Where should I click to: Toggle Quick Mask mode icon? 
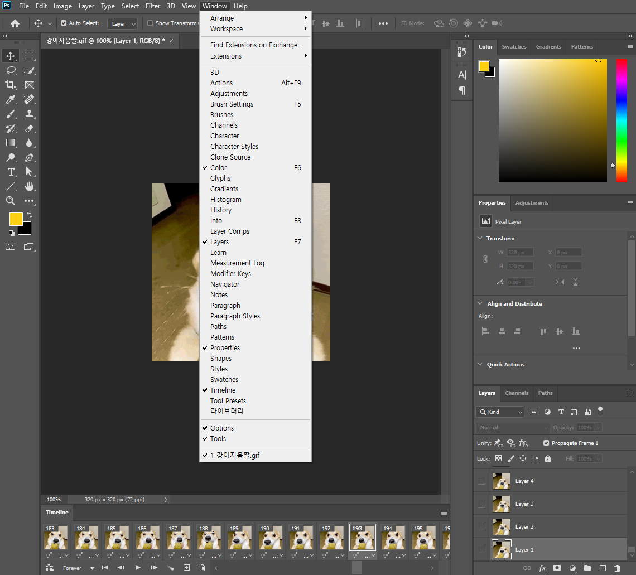point(11,246)
